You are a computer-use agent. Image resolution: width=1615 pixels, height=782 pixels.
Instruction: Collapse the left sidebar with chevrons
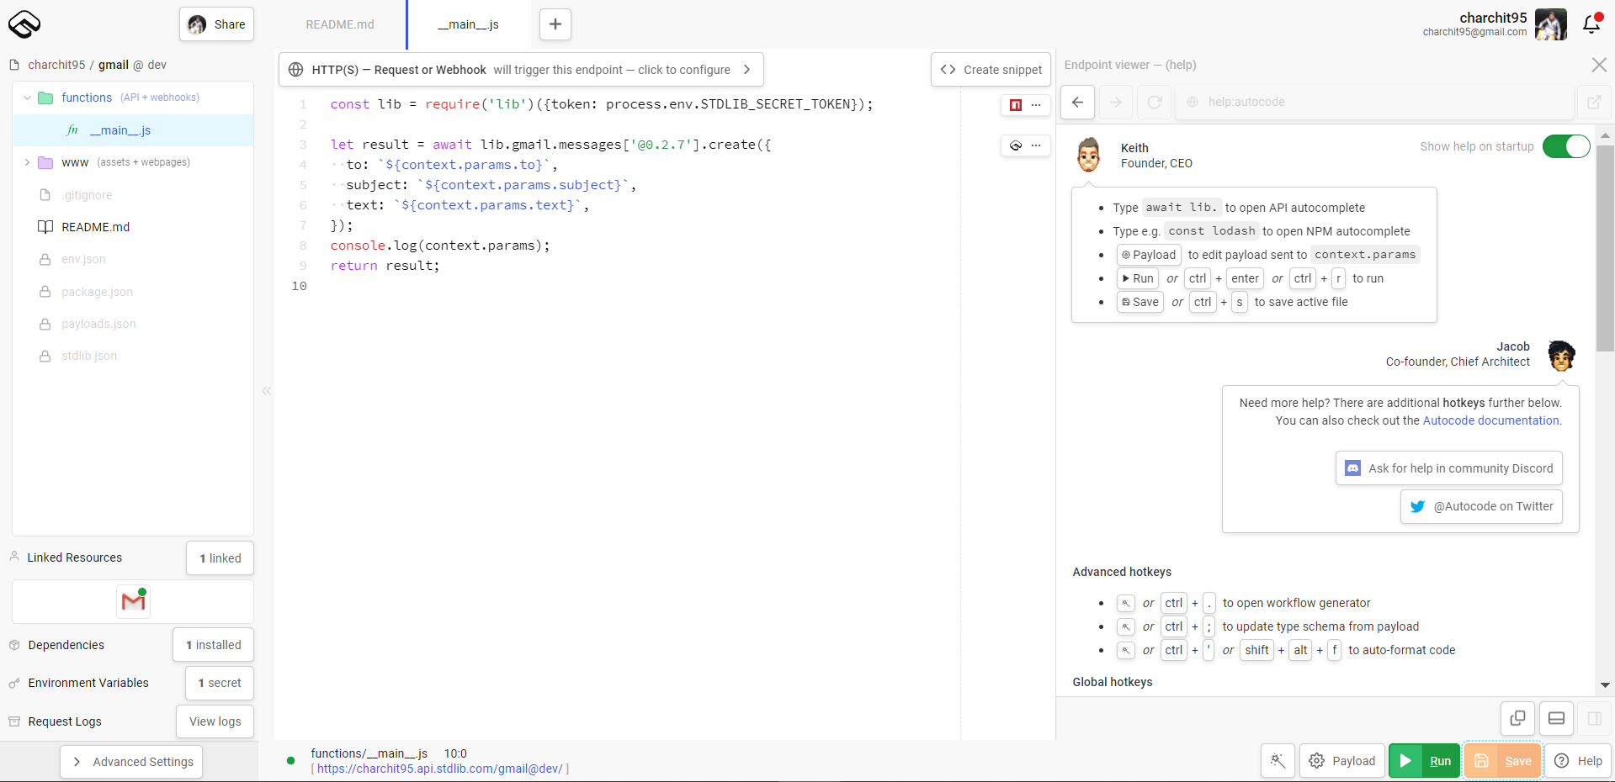coord(266,391)
